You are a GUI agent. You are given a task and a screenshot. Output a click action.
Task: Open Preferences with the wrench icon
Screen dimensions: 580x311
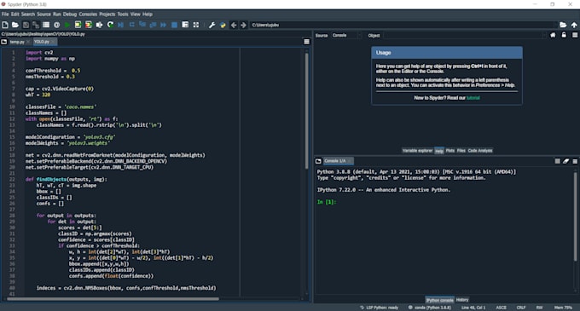point(212,25)
